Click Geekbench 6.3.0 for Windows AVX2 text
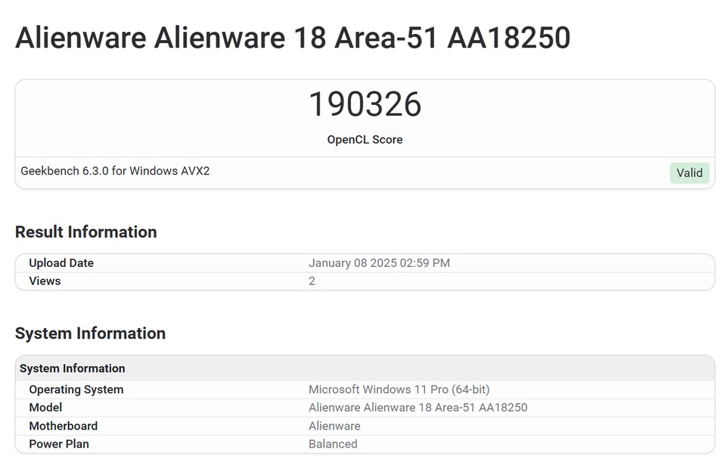726x468 pixels. [115, 171]
